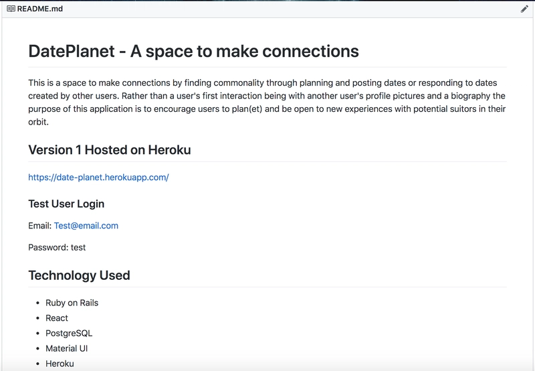Click the 'Email:' label text
The width and height of the screenshot is (535, 371).
tap(40, 226)
